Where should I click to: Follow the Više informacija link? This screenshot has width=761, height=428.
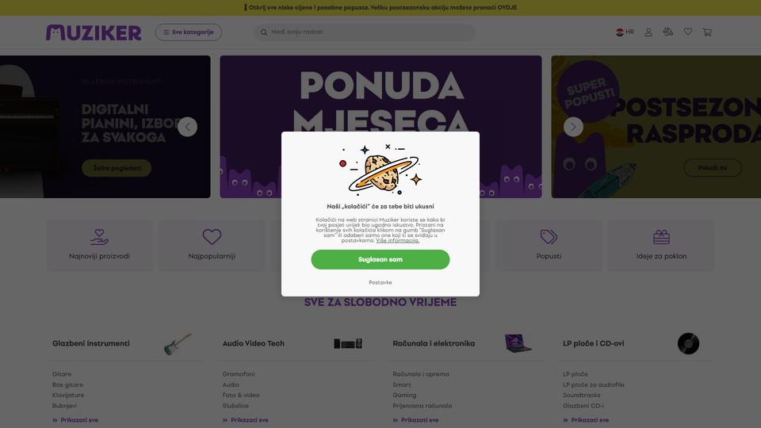[x=397, y=241]
